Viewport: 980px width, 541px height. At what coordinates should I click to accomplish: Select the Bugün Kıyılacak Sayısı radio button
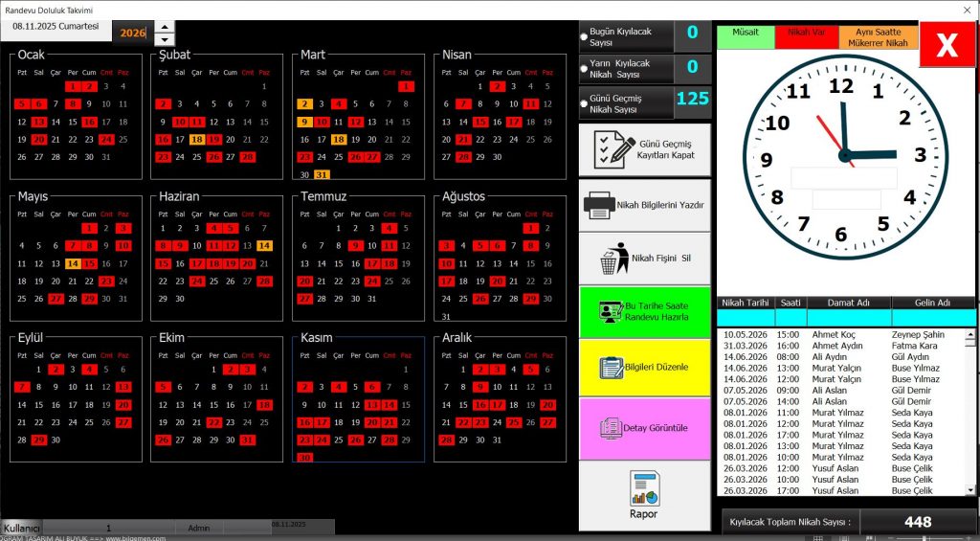pyautogui.click(x=583, y=37)
